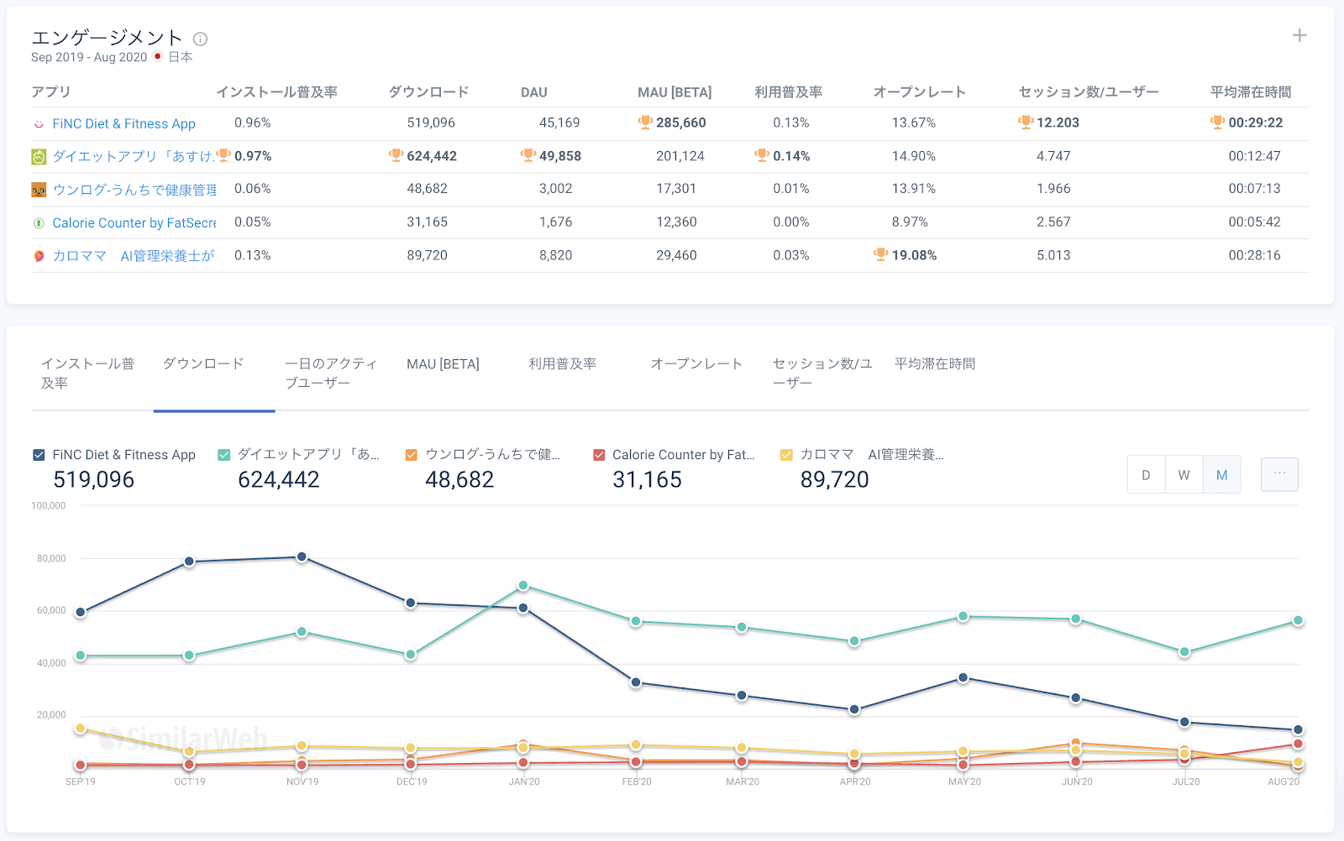Click yellow カロママ data point at SEP'19
The width and height of the screenshot is (1344, 841).
click(81, 729)
